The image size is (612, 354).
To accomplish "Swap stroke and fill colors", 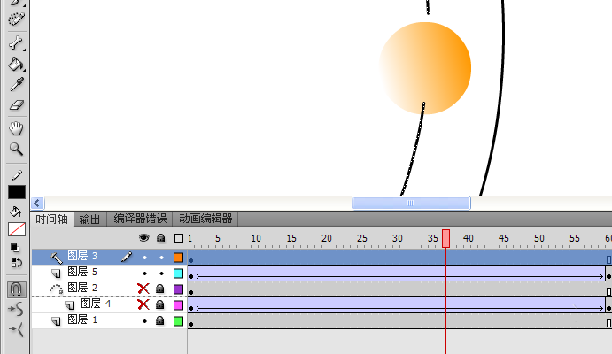I will click(17, 262).
